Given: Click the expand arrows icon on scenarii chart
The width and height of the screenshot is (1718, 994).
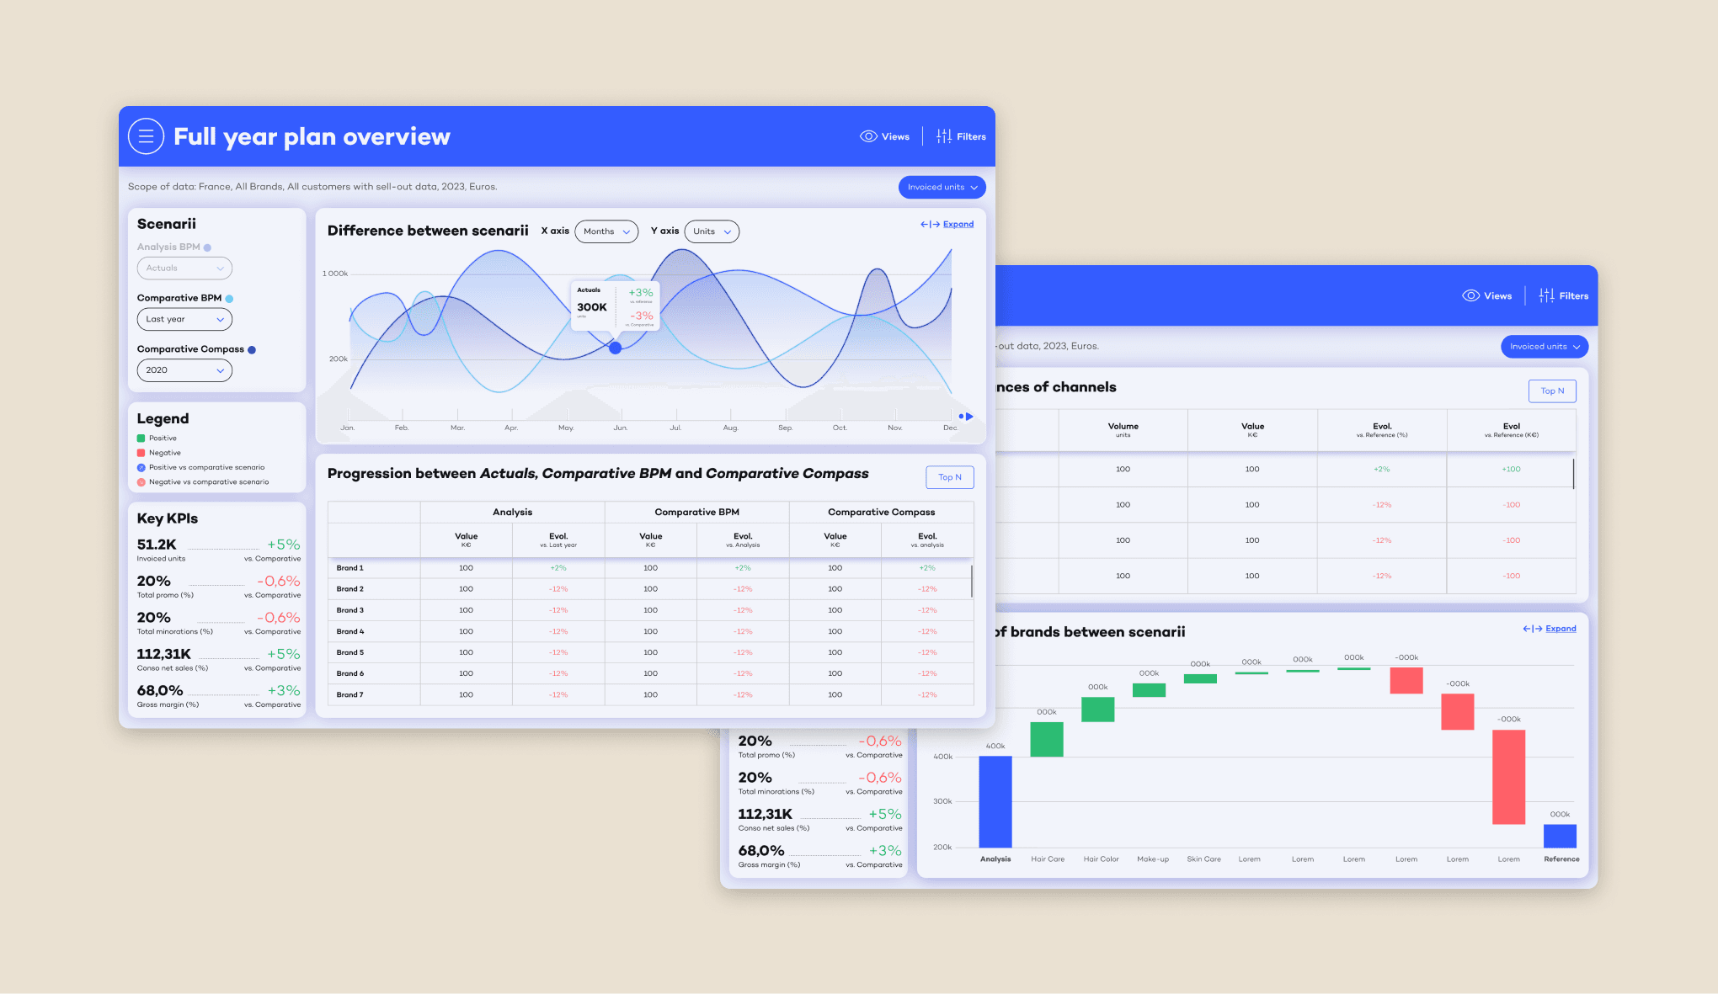Looking at the screenshot, I should tap(930, 225).
